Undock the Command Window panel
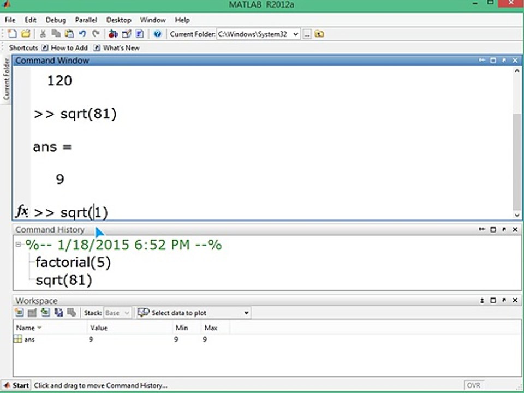 pos(504,60)
